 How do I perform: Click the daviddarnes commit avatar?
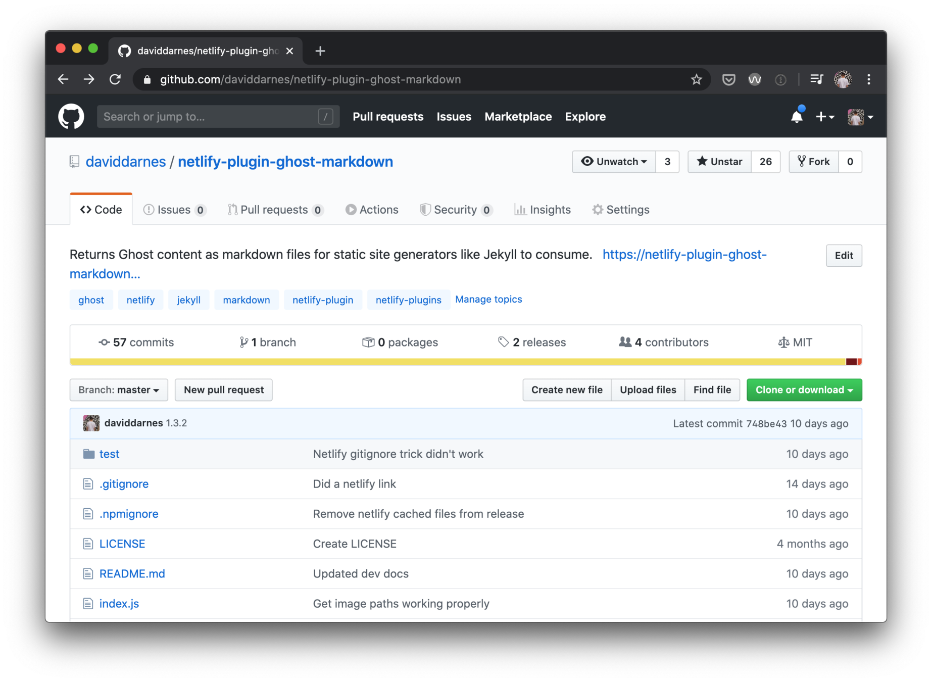[x=91, y=423]
